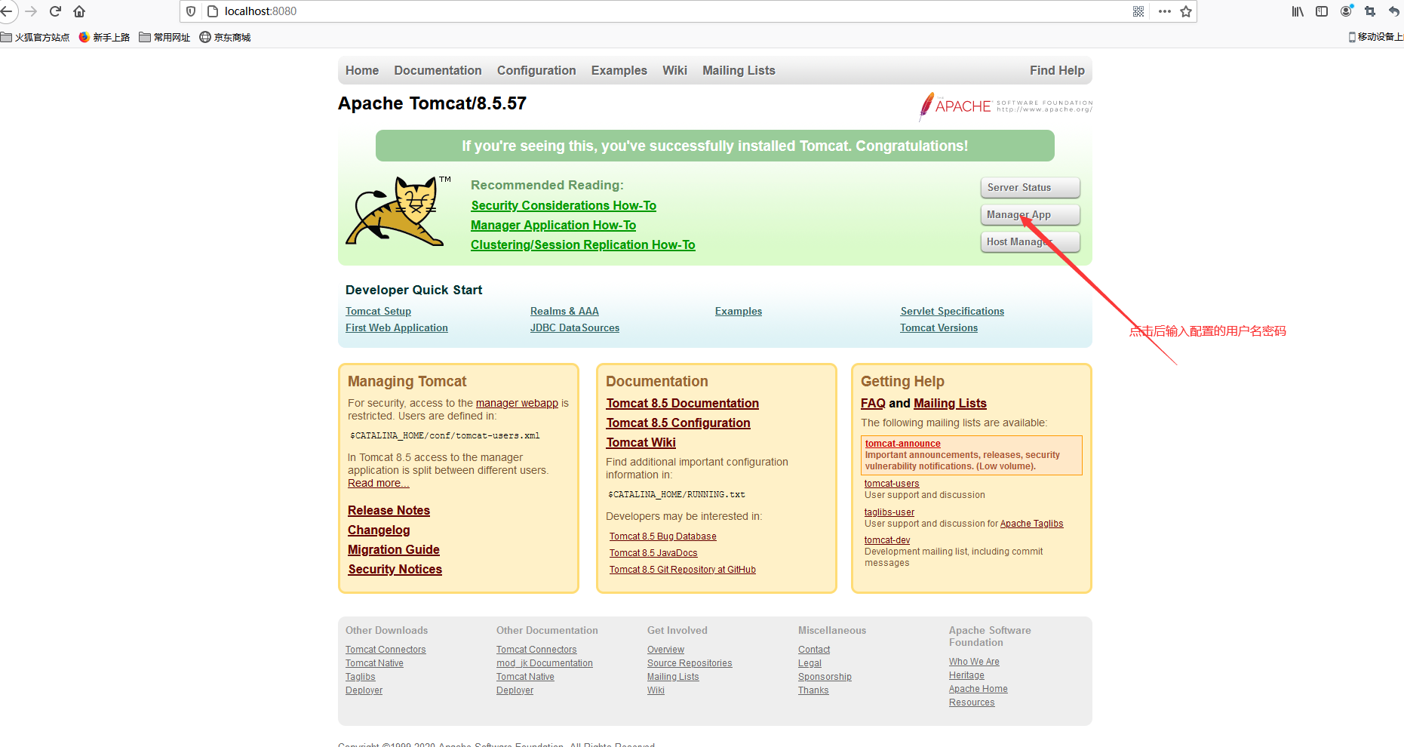Open the page actions three-dot menu
Screen dimensions: 1404x747
1165,11
